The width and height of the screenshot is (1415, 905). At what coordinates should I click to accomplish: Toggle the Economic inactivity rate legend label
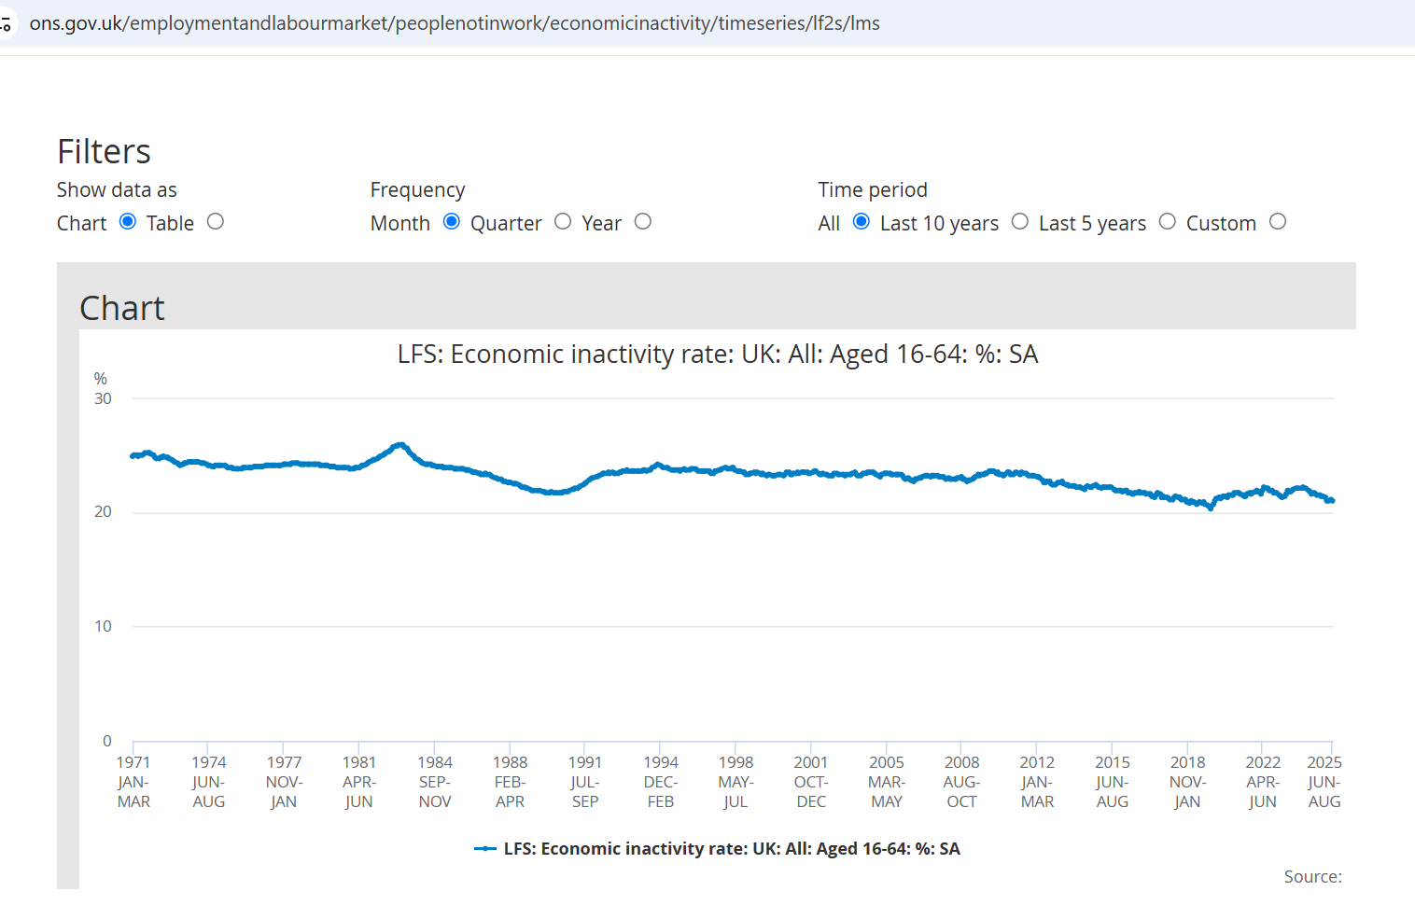(x=731, y=849)
